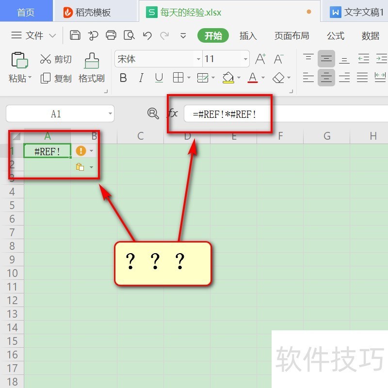This screenshot has height=388, width=388.
Task: Open the 稻壳模板 tab
Action: (95, 12)
